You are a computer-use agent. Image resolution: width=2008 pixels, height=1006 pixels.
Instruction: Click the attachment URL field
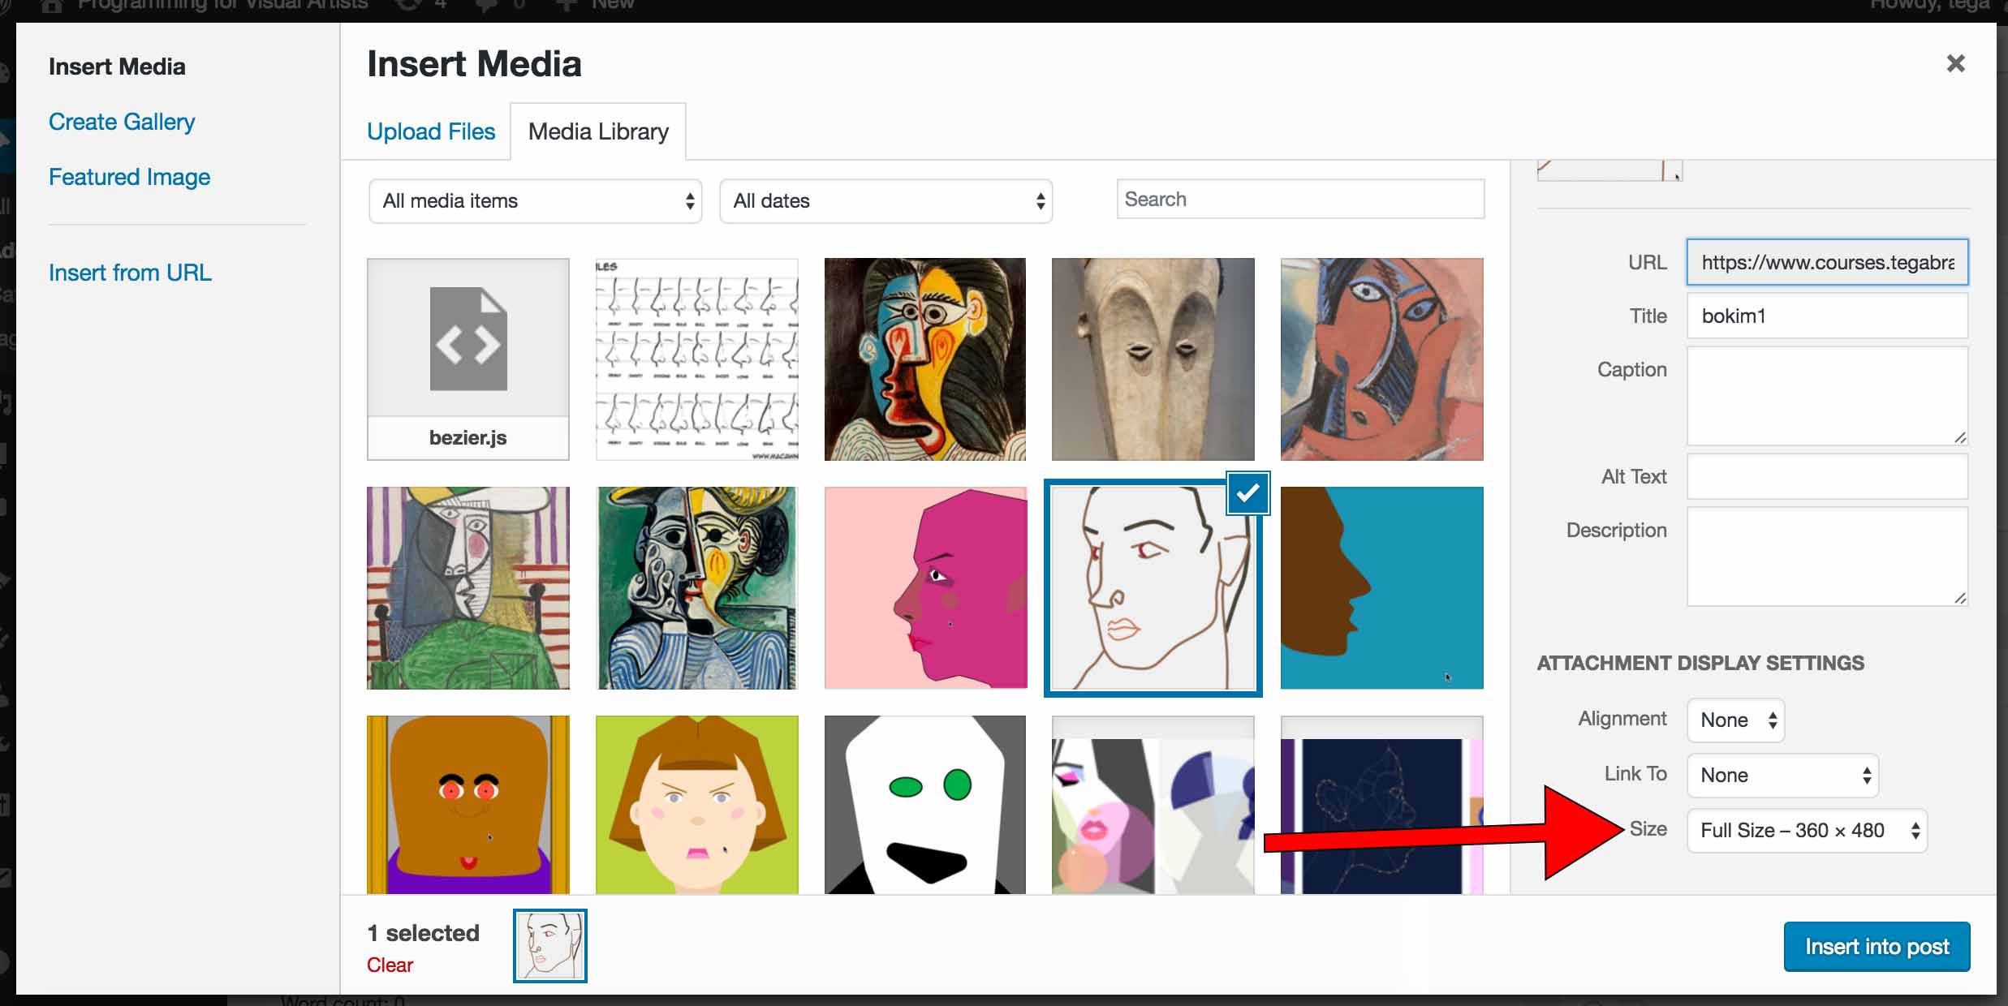1828,262
